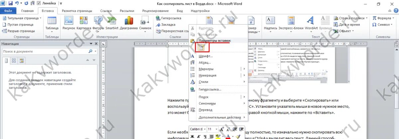The width and height of the screenshot is (399, 139).
Task: Open Calibri font name combo box
Action: (x=198, y=129)
